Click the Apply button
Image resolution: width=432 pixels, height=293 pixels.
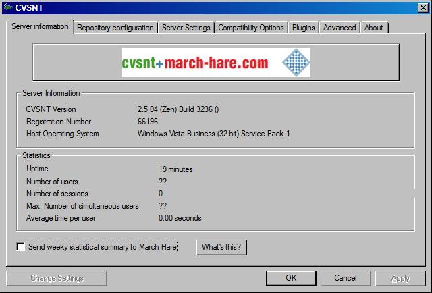(400, 278)
